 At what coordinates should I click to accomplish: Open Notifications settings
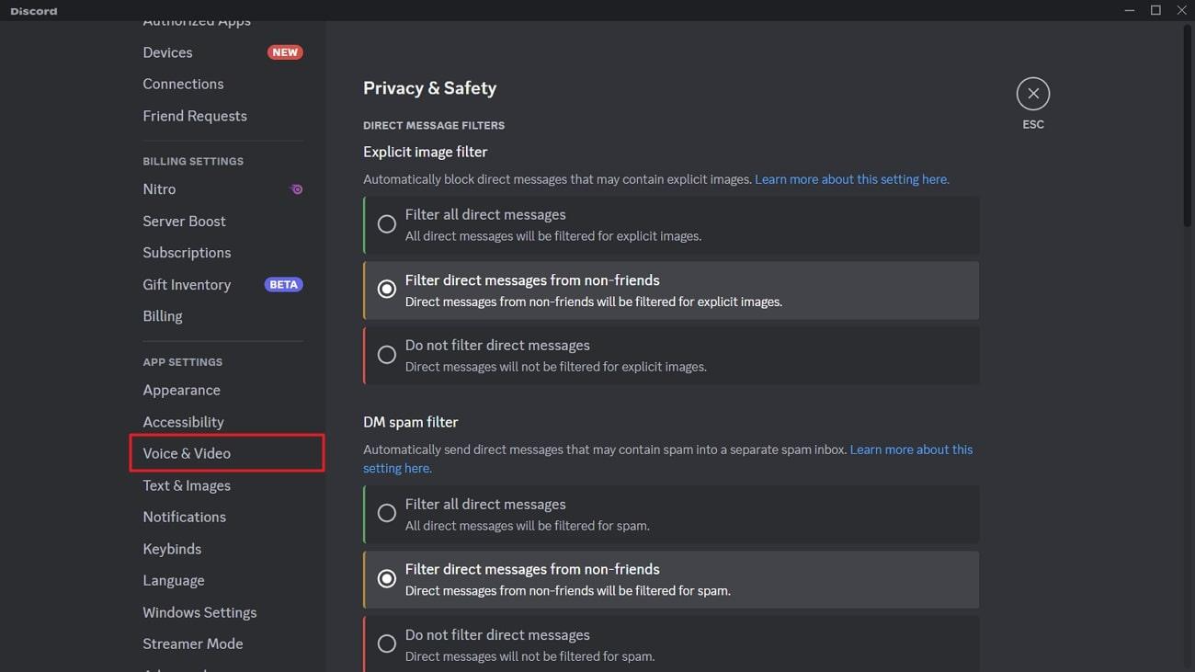coord(184,516)
